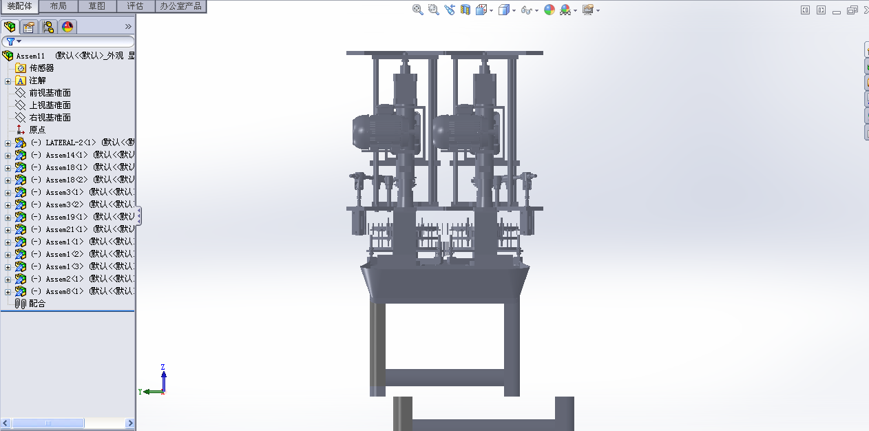The image size is (869, 431).
Task: Open the Display Style dropdown arrow
Action: [514, 10]
